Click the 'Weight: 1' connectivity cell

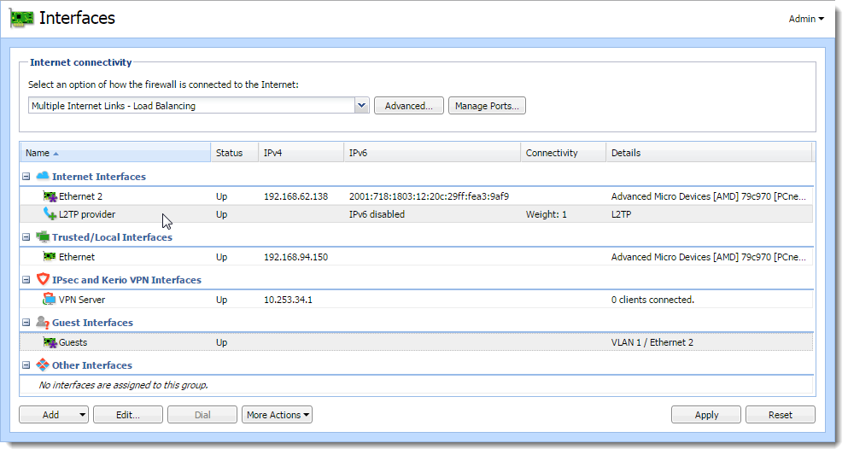coord(547,214)
